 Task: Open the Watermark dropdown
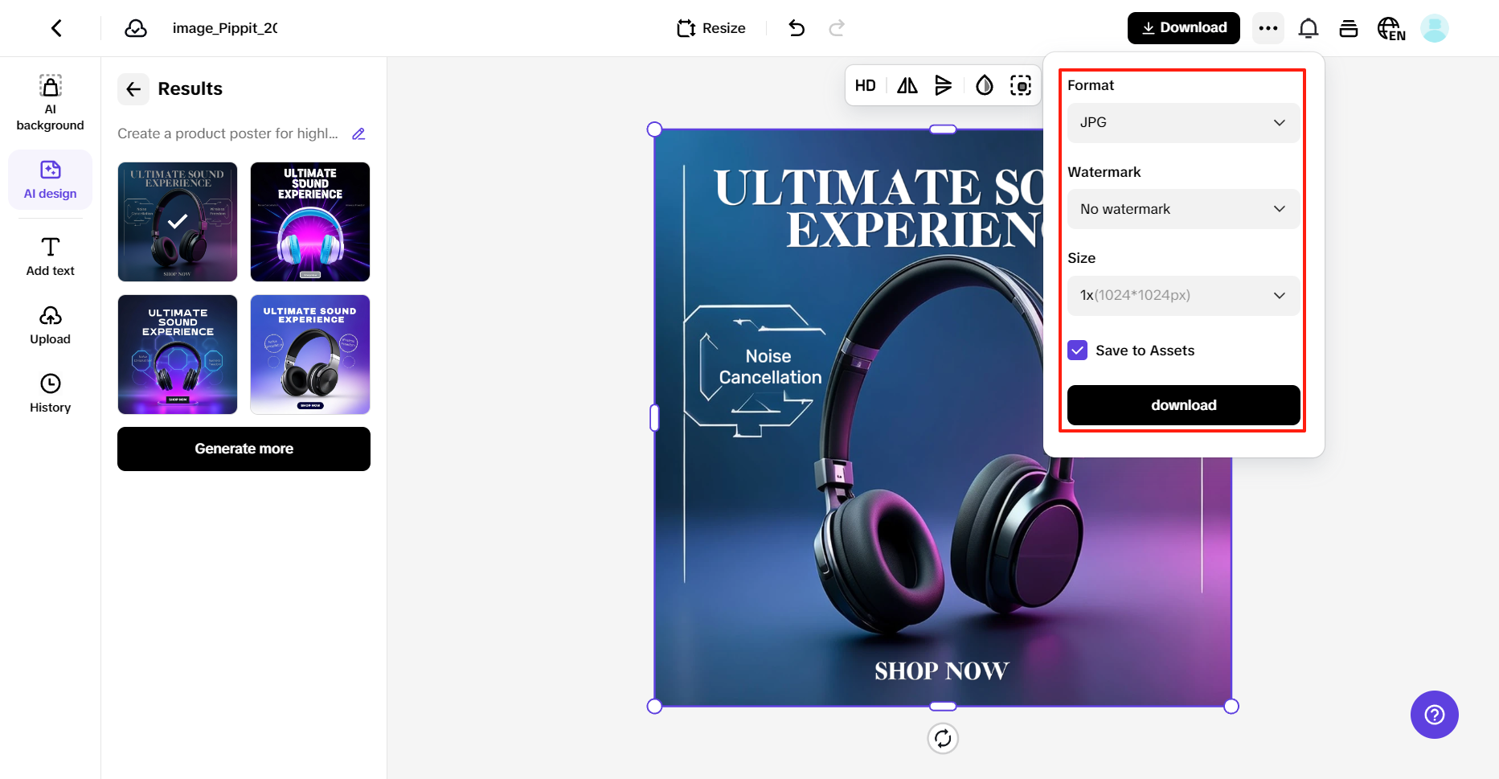click(x=1183, y=209)
